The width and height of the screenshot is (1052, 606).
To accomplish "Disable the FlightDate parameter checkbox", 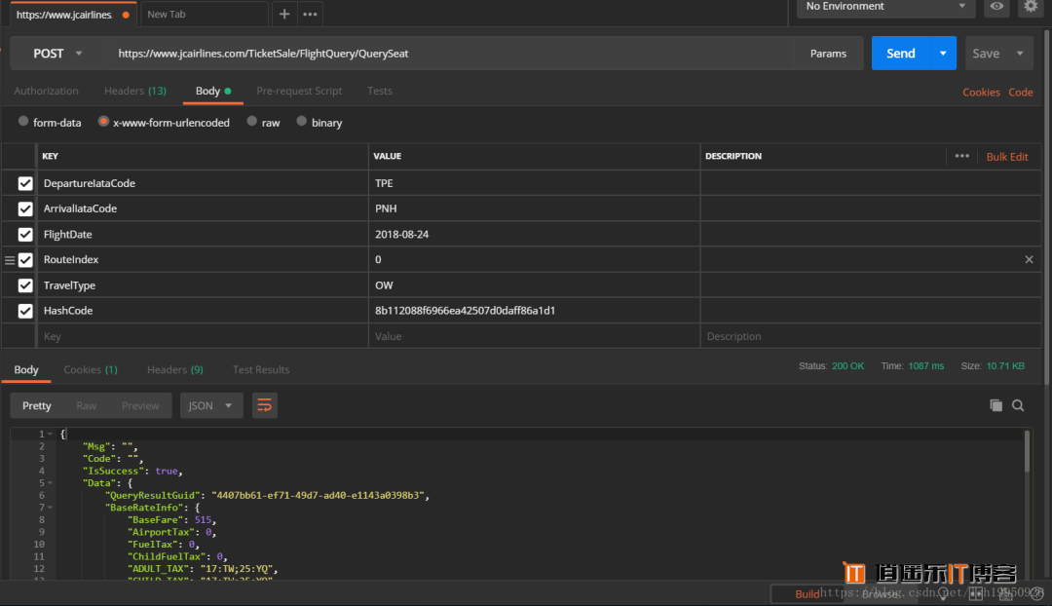I will [x=25, y=234].
